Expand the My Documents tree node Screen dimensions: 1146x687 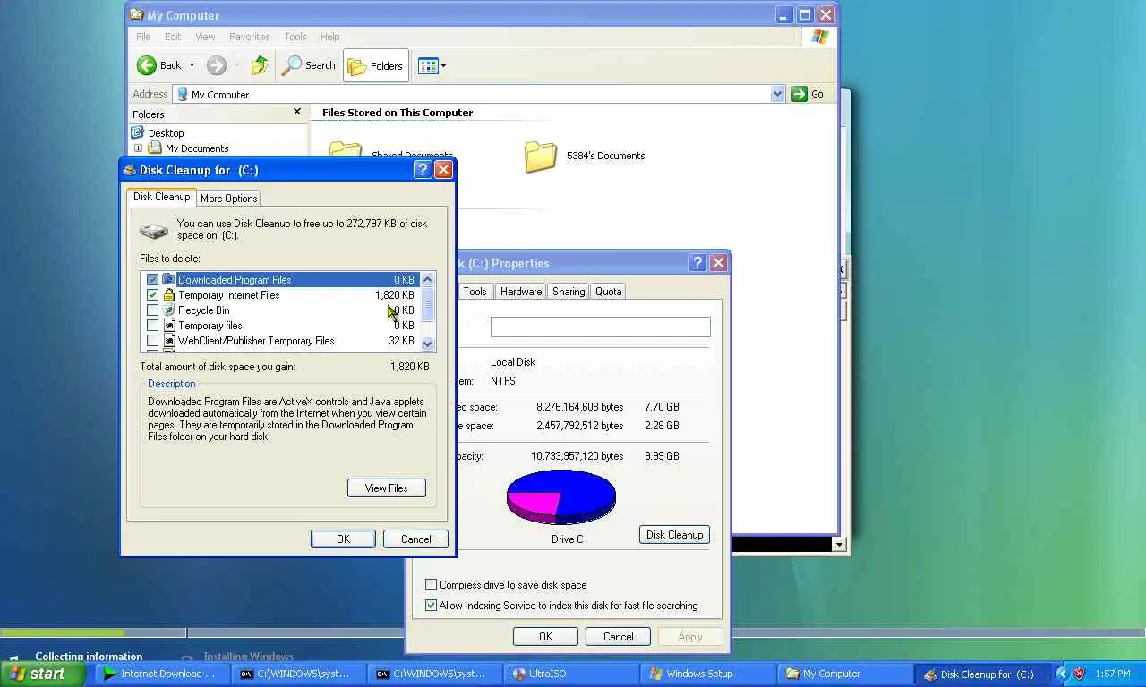coord(138,148)
